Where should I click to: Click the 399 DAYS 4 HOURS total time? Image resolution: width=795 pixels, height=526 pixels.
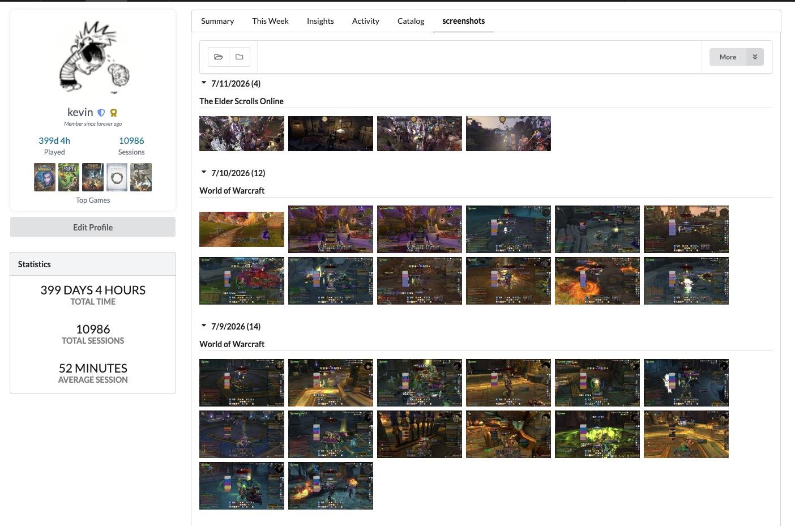[93, 290]
